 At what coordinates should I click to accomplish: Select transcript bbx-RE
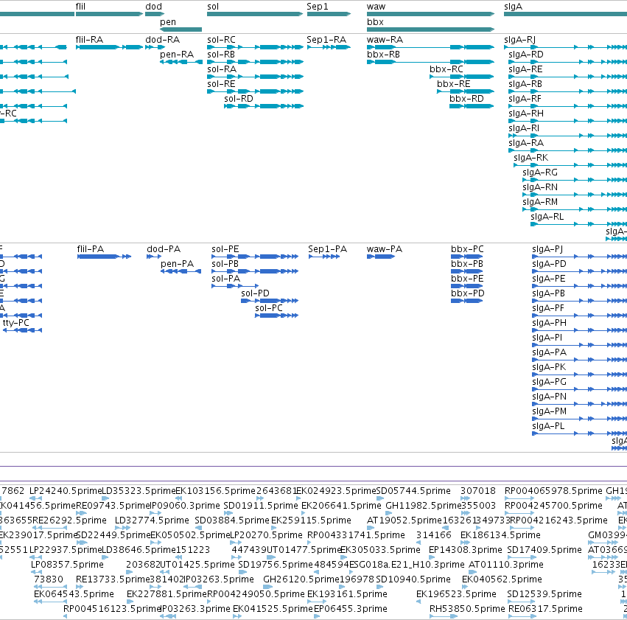pyautogui.click(x=466, y=91)
